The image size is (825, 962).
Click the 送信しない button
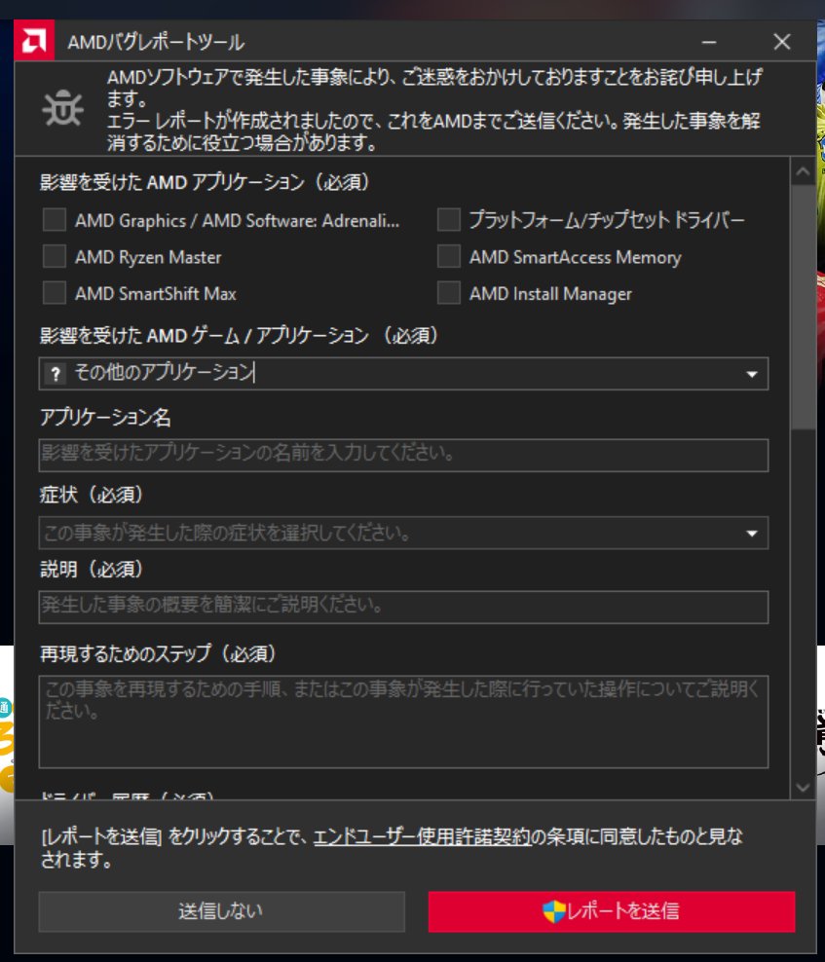tap(222, 911)
